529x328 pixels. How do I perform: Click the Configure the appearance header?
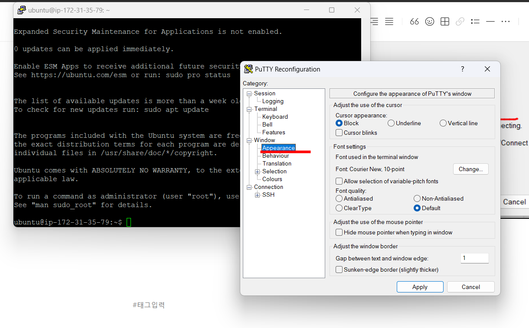[412, 94]
